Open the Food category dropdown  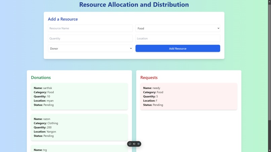[178, 28]
